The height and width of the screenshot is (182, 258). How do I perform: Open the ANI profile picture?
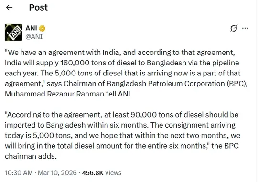click(x=13, y=32)
